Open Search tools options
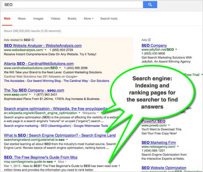This screenshot has height=172, width=203. click(x=109, y=18)
